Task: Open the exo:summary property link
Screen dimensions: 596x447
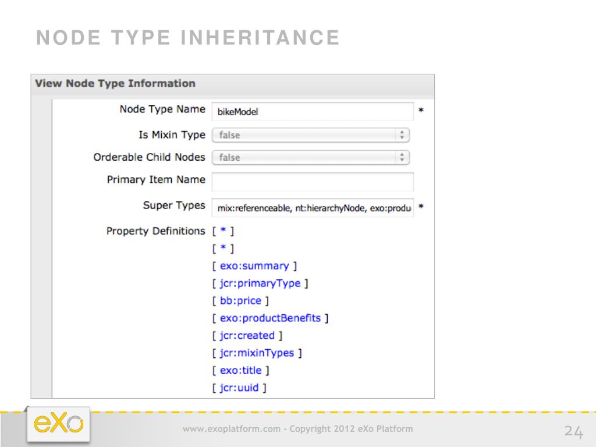Action: (254, 265)
